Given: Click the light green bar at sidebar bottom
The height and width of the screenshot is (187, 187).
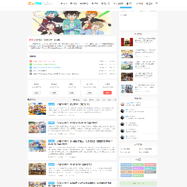Looking at the screenshot, I should click(138, 183).
